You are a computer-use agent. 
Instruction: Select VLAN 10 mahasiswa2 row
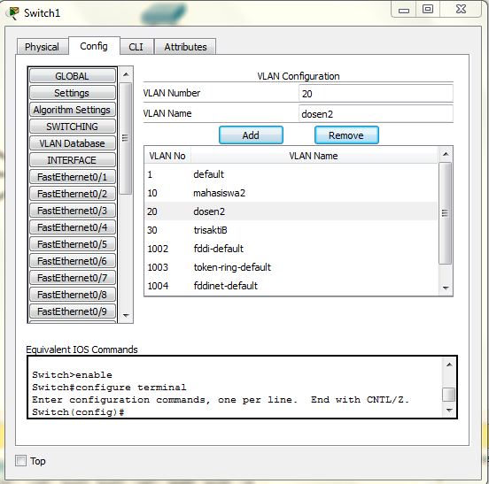[x=291, y=193]
